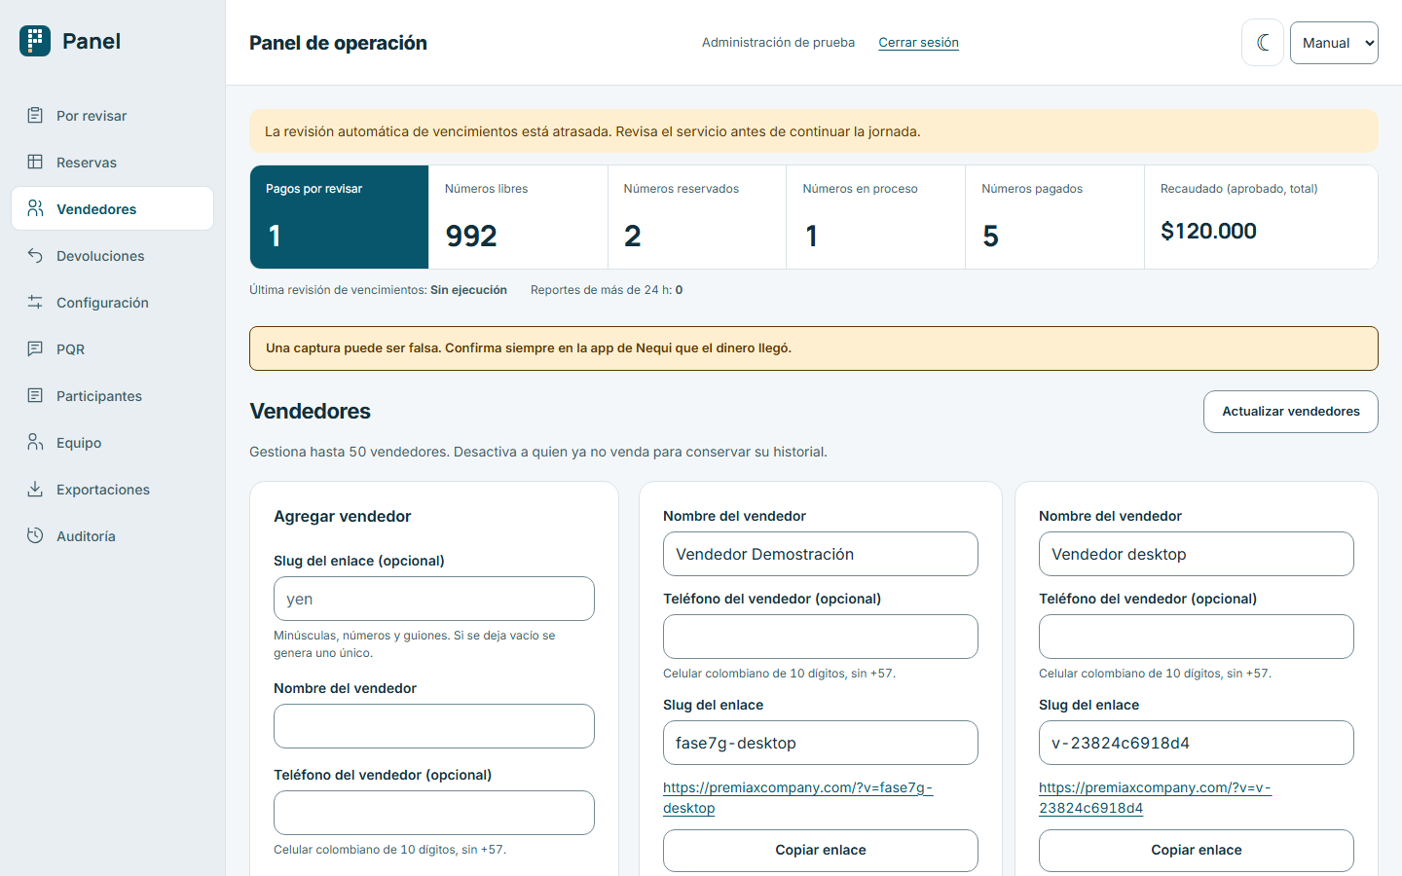Click the Exportaciones download icon

[35, 489]
